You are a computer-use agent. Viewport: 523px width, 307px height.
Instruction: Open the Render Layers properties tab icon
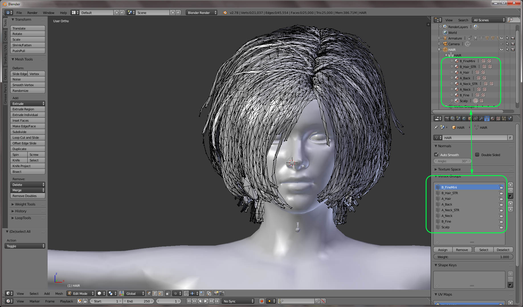[453, 119]
